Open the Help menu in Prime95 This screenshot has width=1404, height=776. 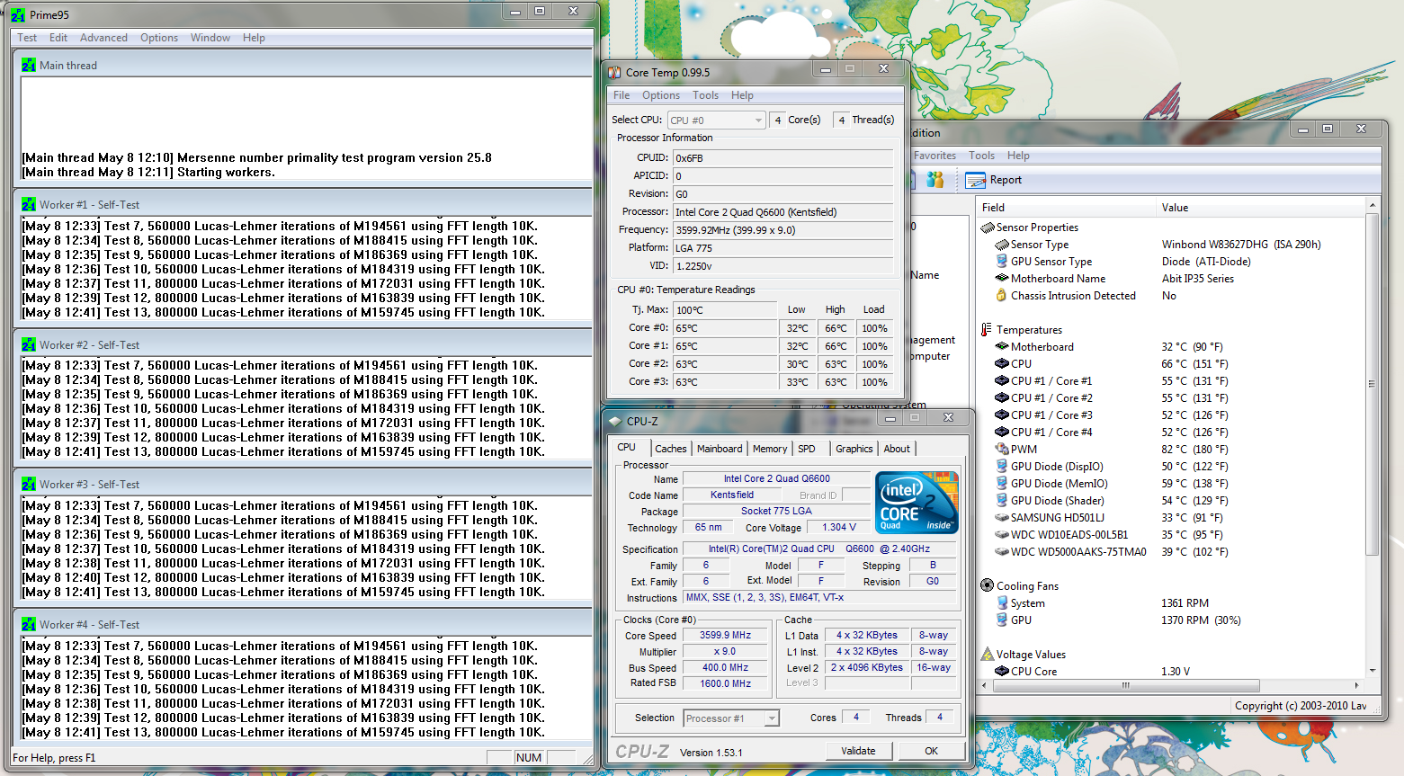click(x=254, y=38)
